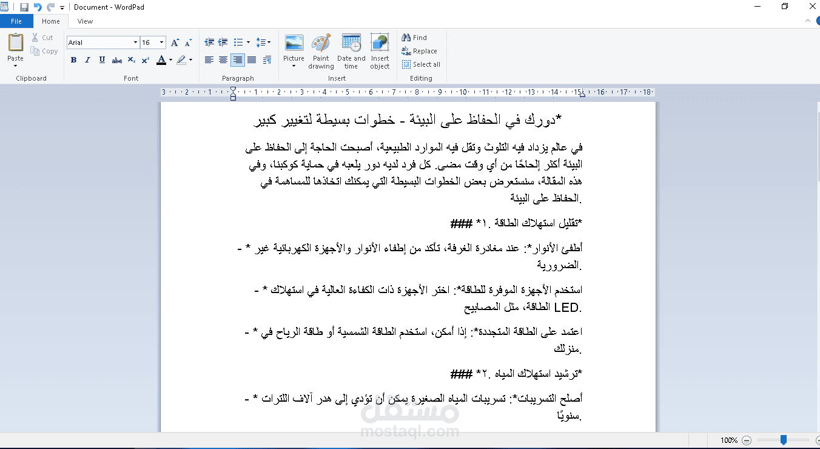820x449 pixels.
Task: Apply the text highlight color
Action: [x=181, y=60]
